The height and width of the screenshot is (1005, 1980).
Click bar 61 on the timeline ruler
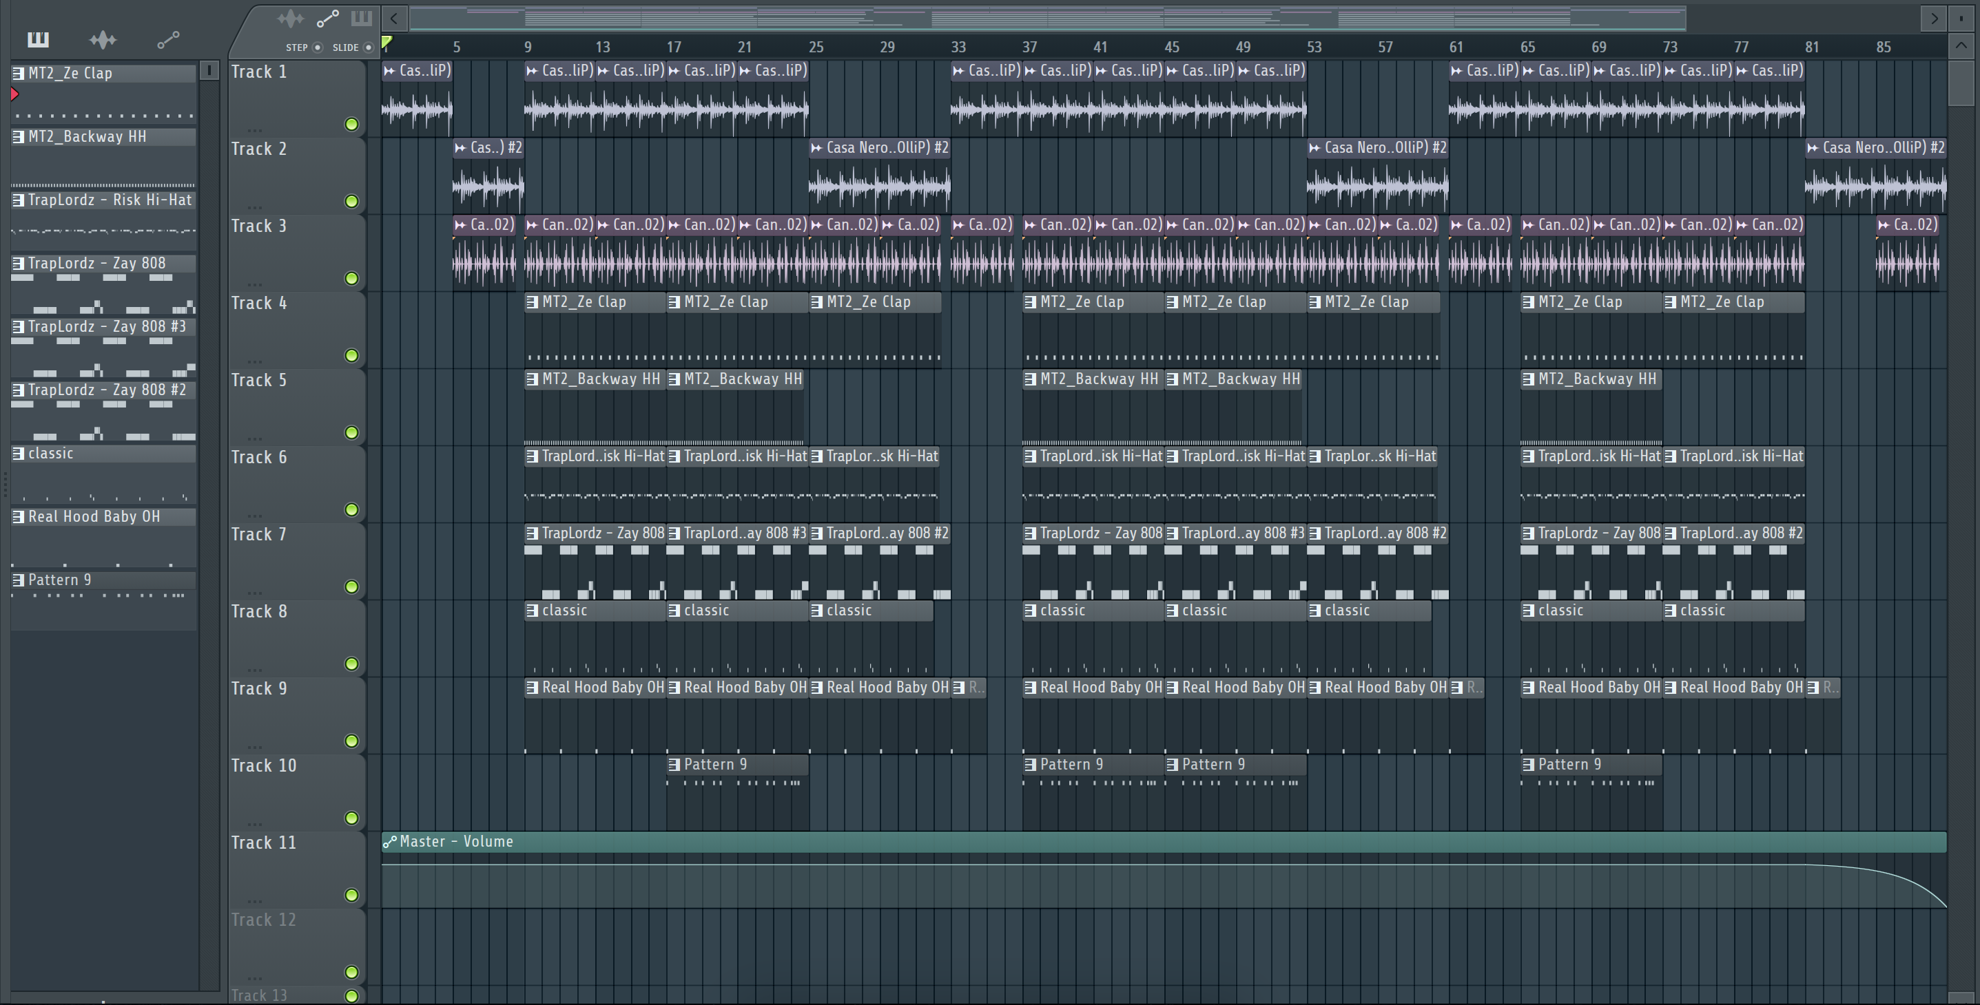1456,47
